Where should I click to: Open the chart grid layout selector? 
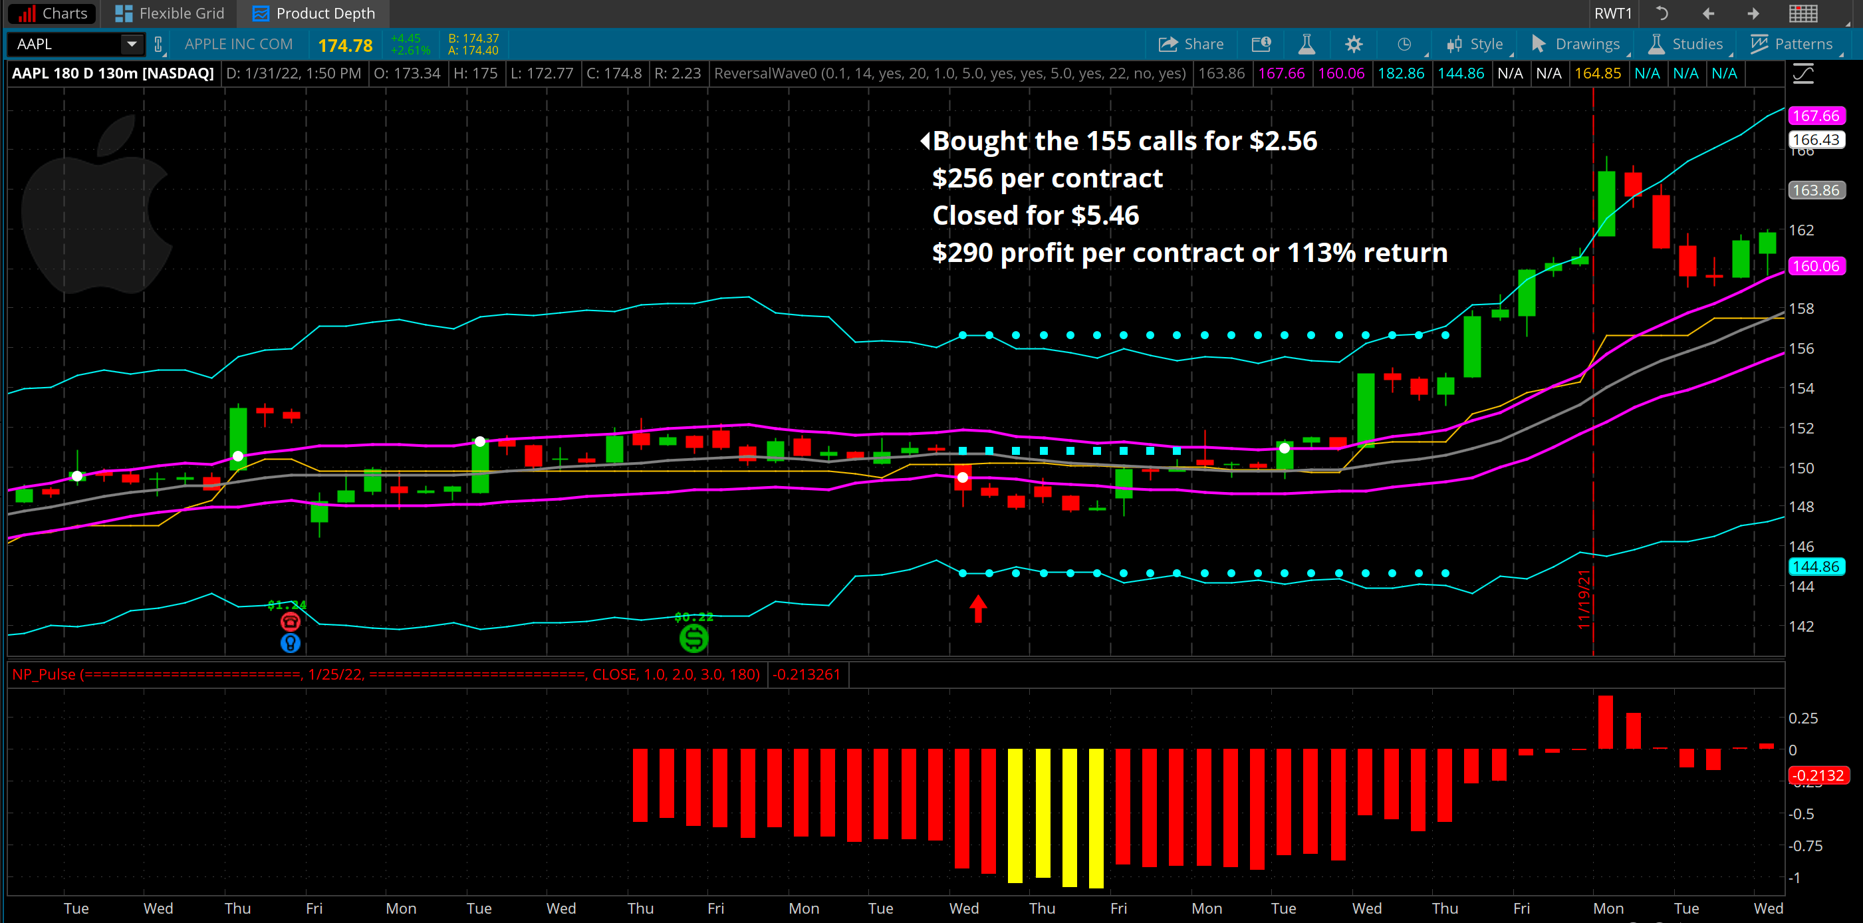1802,13
